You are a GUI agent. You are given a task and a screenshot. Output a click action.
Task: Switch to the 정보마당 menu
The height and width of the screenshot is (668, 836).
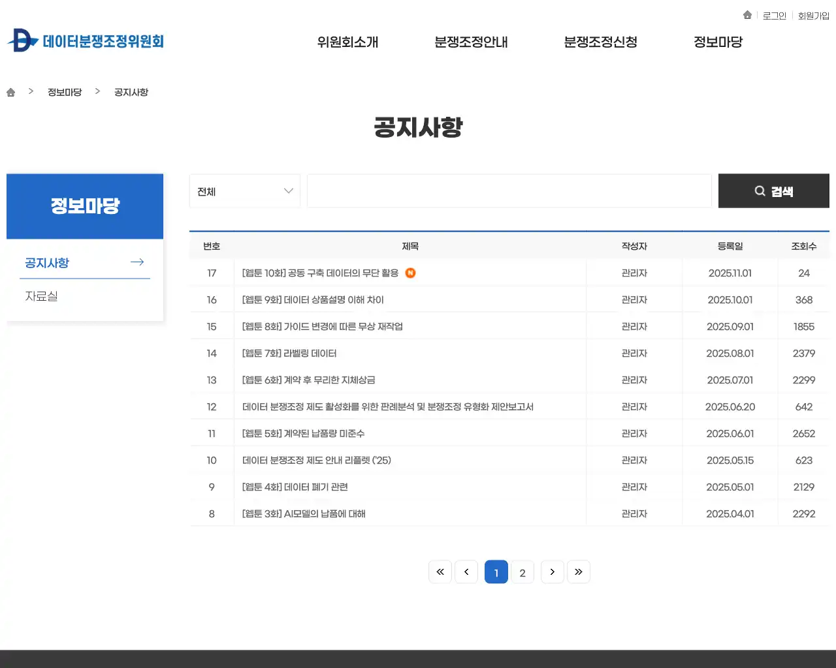pyautogui.click(x=717, y=41)
